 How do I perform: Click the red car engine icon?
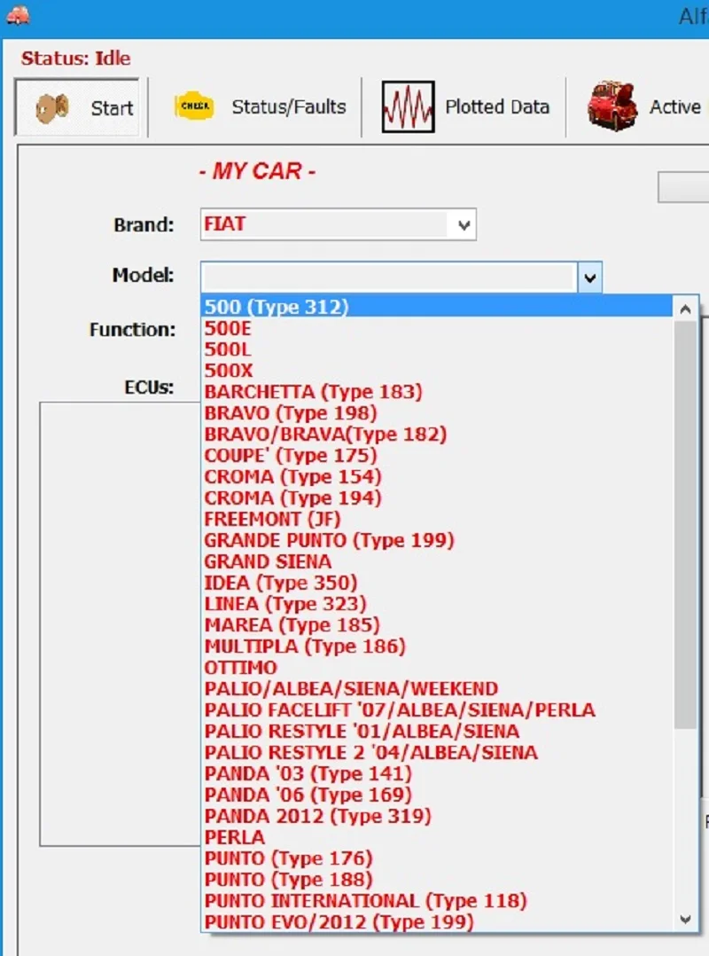pyautogui.click(x=612, y=106)
